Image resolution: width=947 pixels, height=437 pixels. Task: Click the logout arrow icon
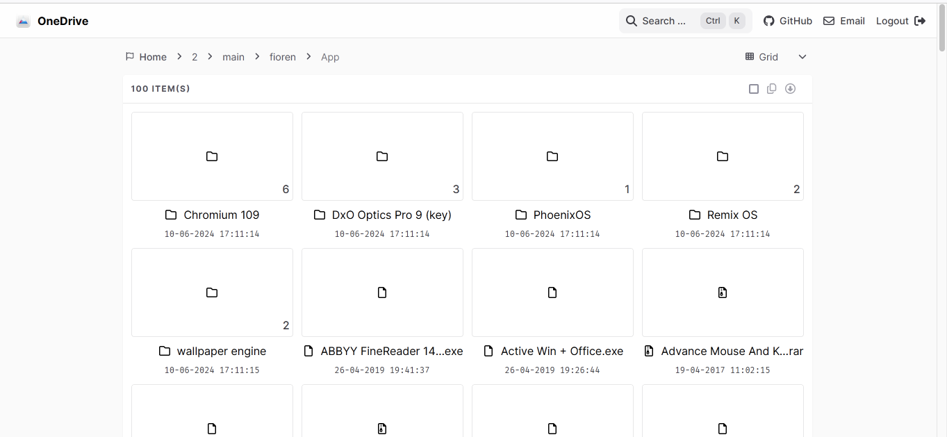(x=920, y=21)
